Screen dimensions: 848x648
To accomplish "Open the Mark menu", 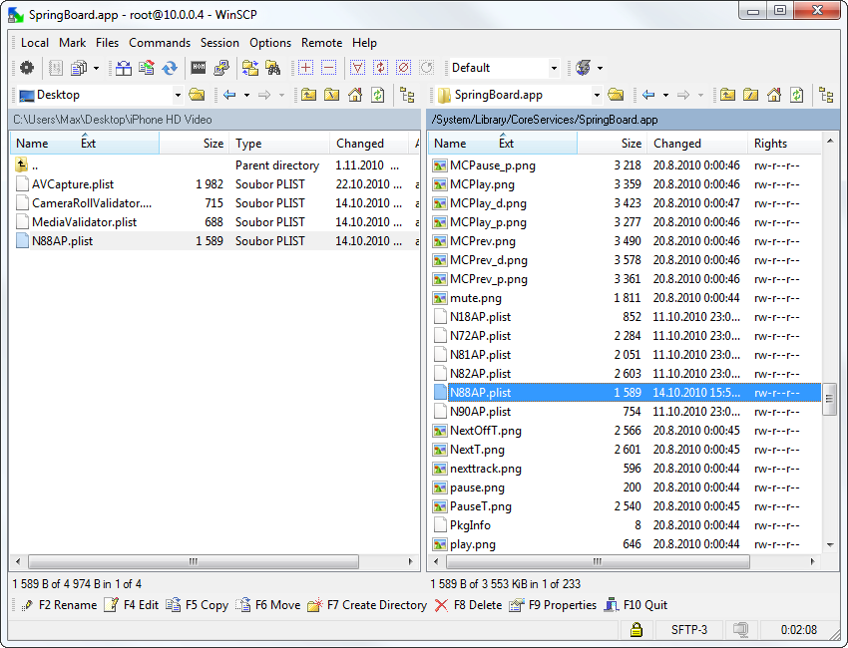I will pos(73,43).
